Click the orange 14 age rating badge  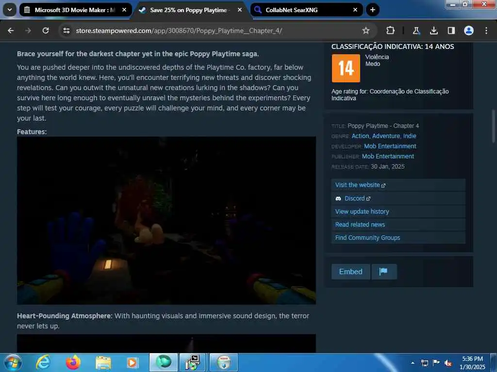click(x=346, y=68)
